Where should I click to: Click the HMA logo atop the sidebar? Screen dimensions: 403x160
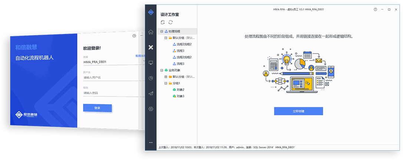coord(151,12)
